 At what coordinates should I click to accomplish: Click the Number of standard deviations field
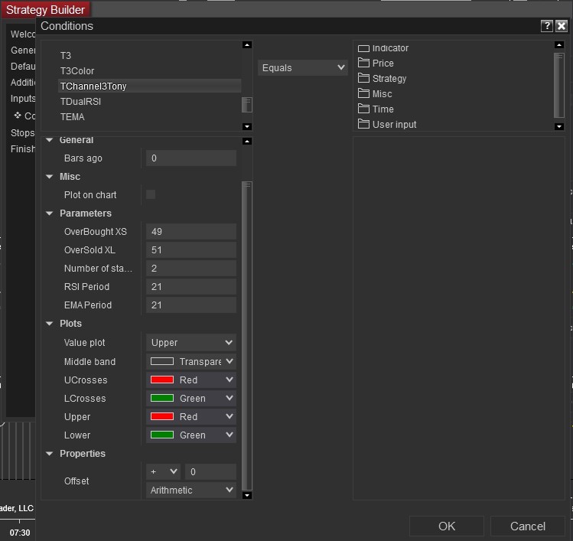coord(191,269)
